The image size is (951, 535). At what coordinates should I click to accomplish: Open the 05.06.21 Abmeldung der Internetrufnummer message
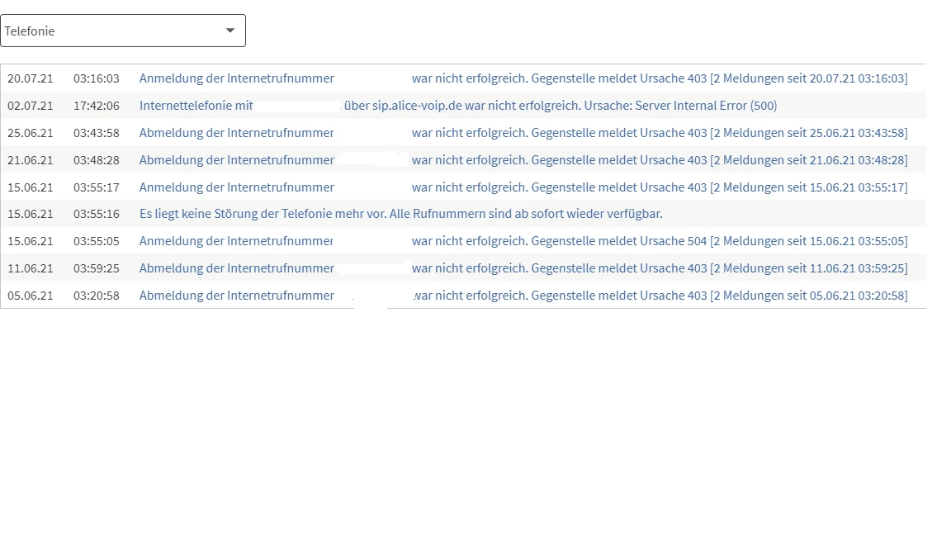tap(523, 296)
